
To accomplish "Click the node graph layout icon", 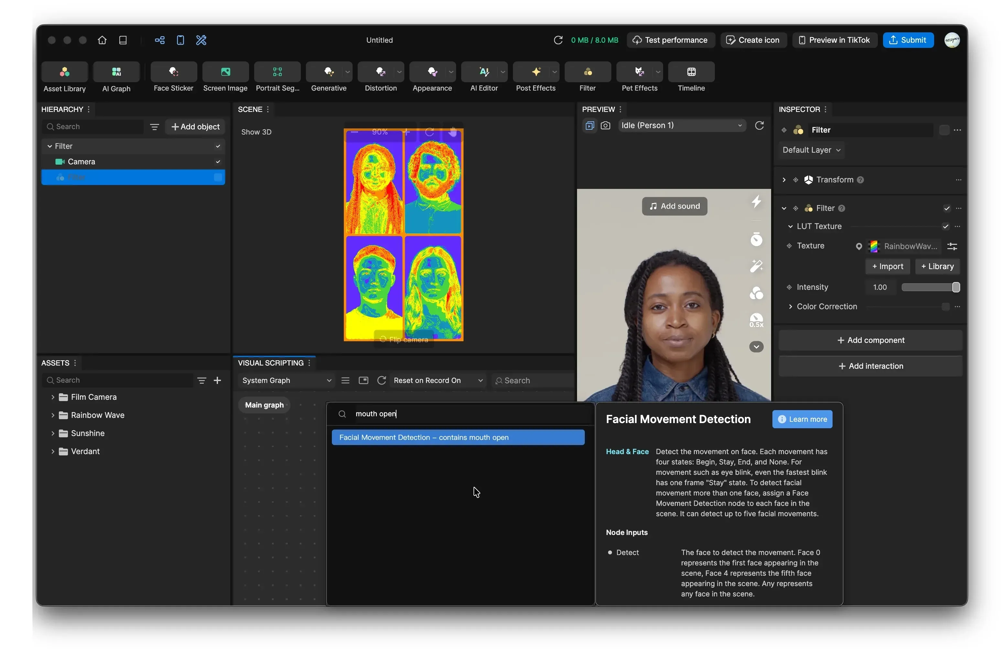I will [159, 40].
